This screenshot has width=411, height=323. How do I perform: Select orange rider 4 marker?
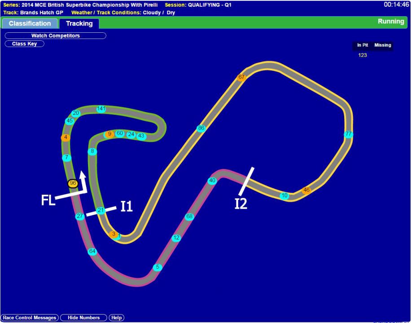click(66, 137)
